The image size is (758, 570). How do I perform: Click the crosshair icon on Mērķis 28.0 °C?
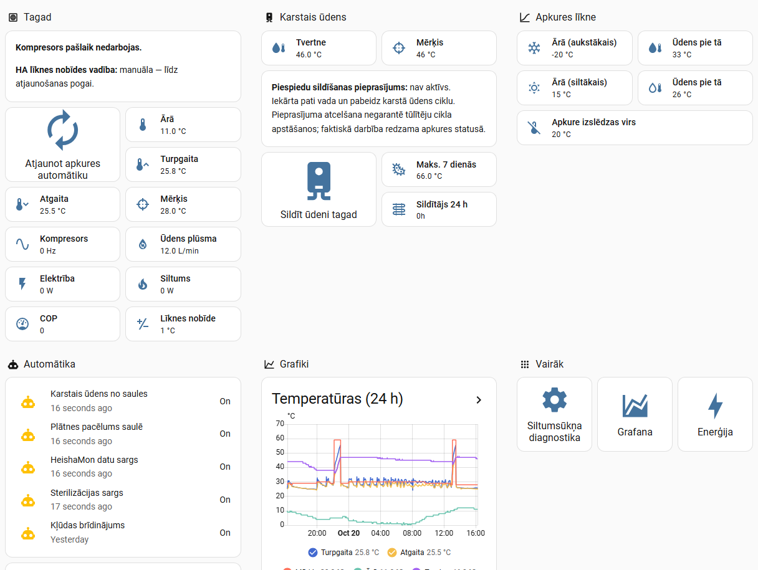pyautogui.click(x=143, y=204)
